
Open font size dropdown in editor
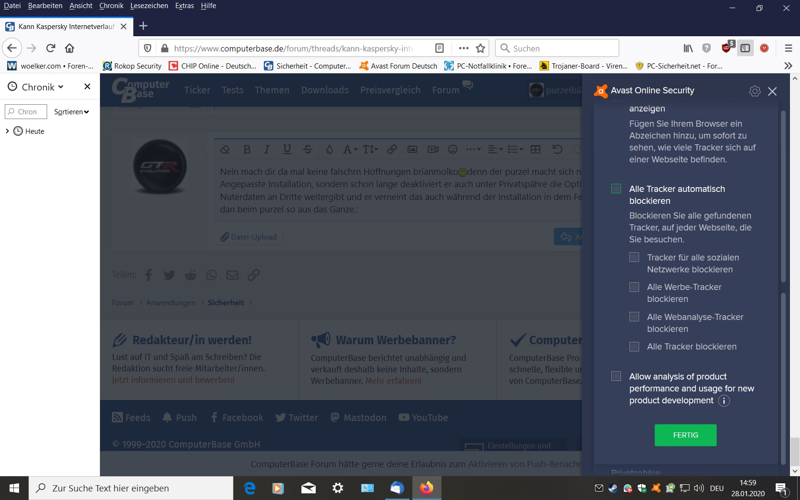tap(370, 150)
